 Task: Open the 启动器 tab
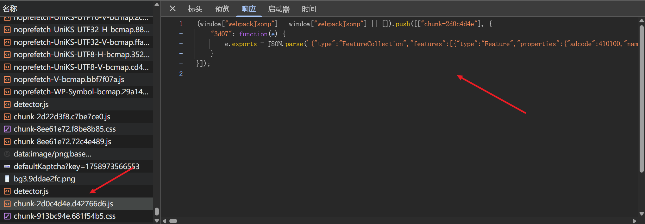click(x=279, y=9)
